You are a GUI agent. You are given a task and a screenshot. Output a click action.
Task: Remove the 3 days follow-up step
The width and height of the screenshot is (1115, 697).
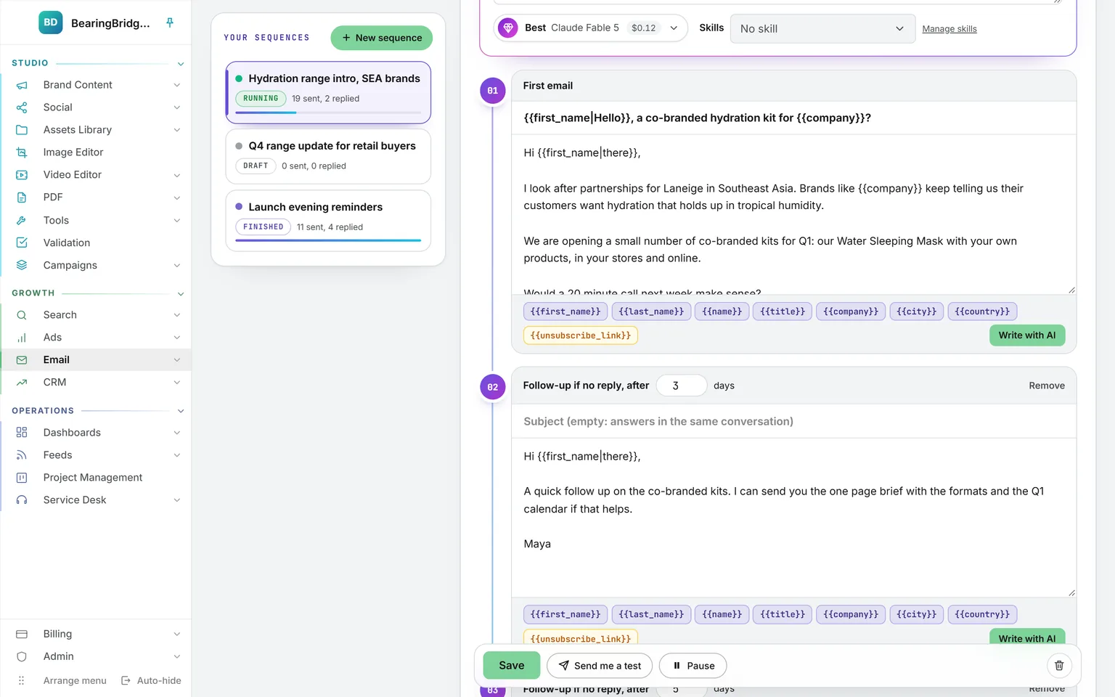click(x=1047, y=386)
